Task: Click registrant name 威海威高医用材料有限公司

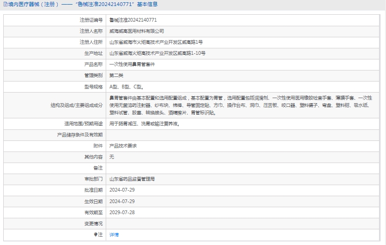Action: click(x=137, y=31)
